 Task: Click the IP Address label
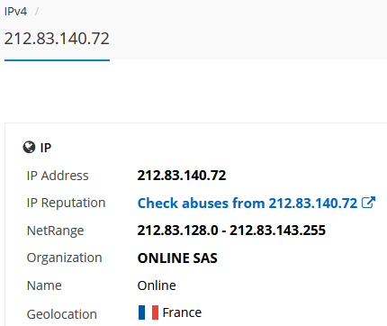[x=58, y=176]
